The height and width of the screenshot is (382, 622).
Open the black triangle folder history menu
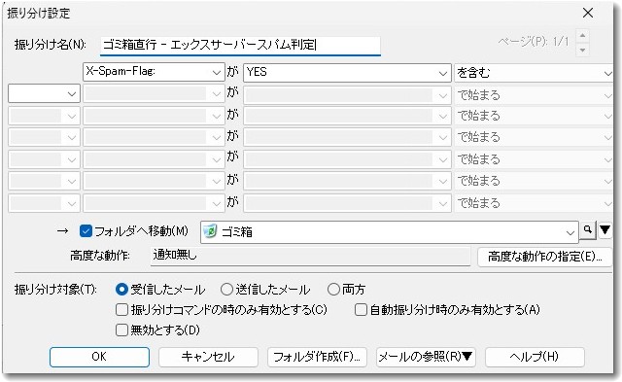(x=605, y=230)
